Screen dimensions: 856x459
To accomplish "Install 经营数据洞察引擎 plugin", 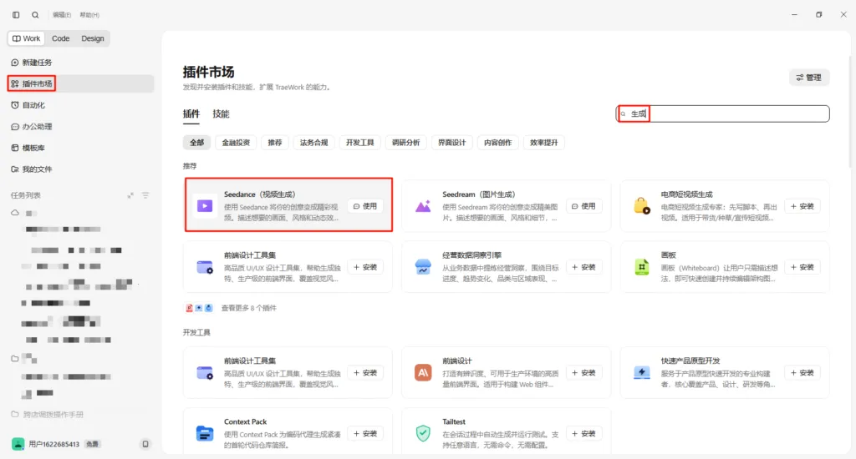I will [x=583, y=267].
